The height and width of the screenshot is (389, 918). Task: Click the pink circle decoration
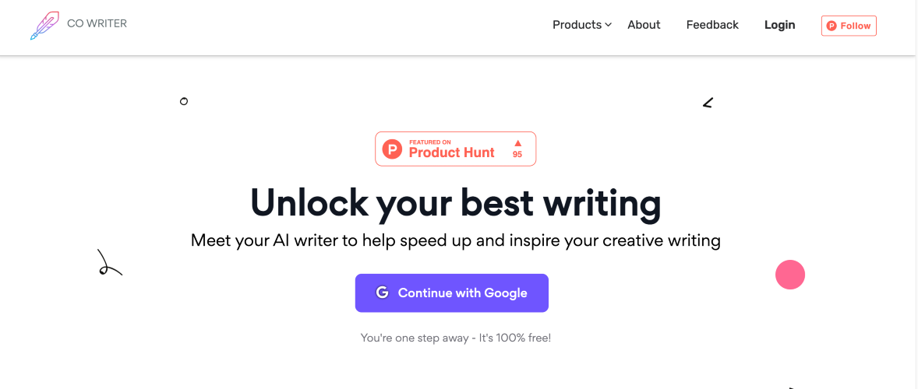[790, 275]
